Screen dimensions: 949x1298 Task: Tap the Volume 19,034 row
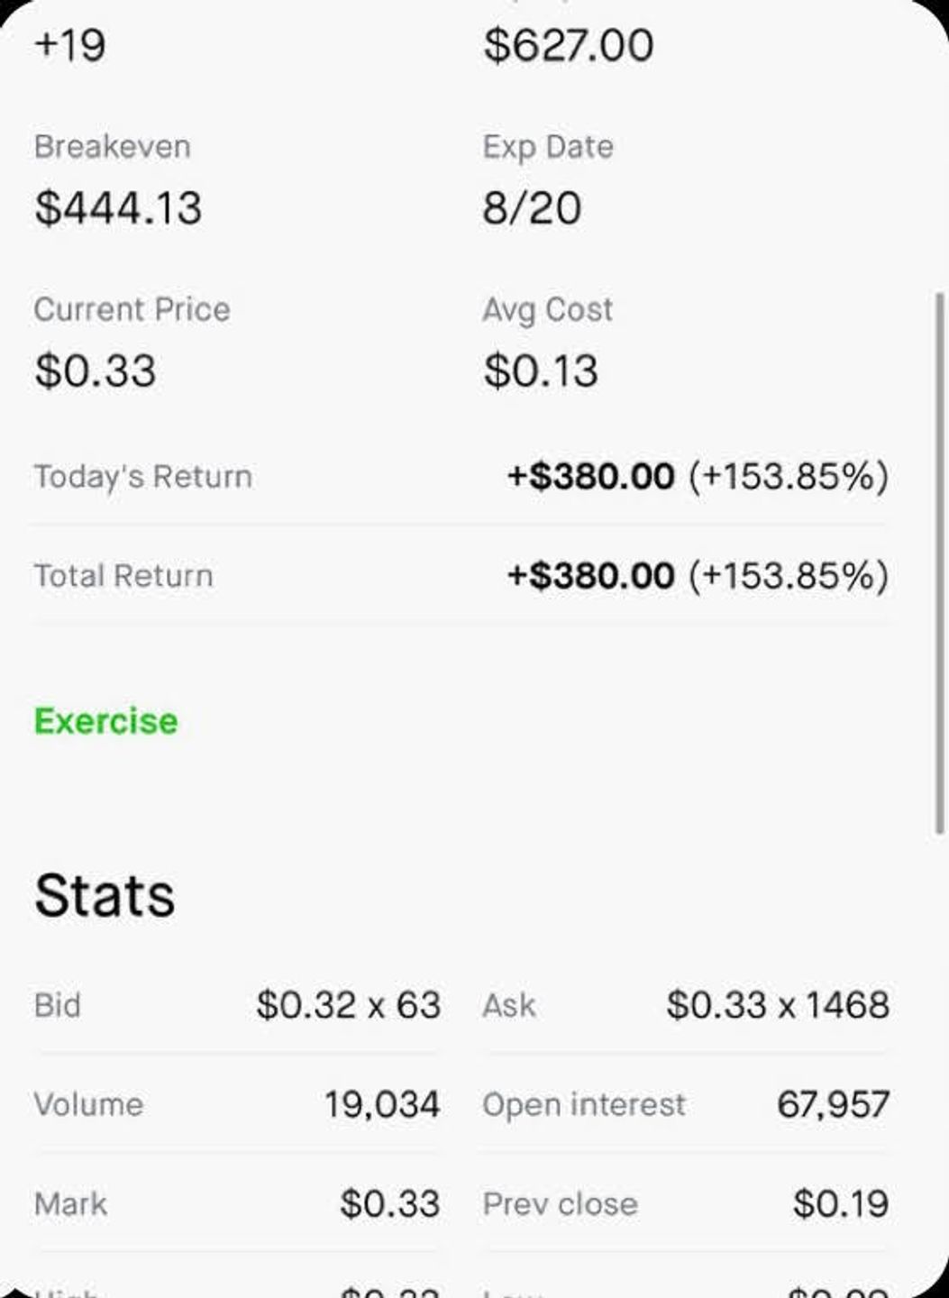237,1104
